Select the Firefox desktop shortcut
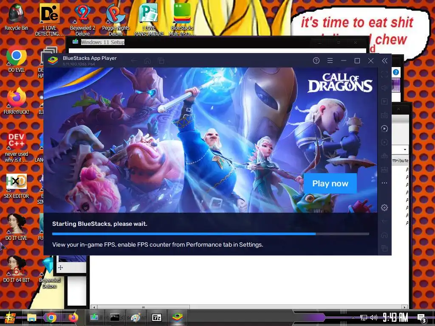 (x=17, y=101)
